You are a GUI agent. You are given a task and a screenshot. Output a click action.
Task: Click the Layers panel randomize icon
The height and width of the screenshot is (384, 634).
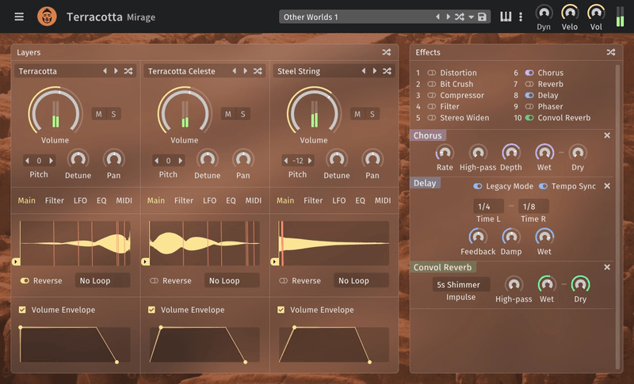tap(386, 52)
